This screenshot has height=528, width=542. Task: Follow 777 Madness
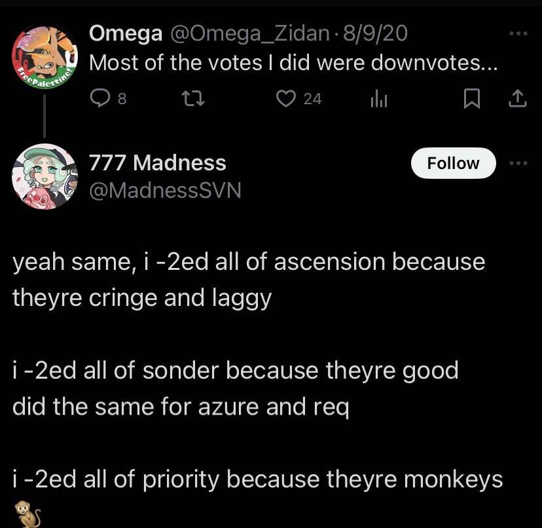click(453, 163)
